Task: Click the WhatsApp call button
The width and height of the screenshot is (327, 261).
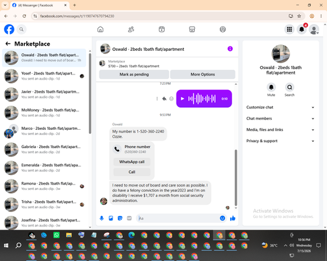Action: pos(132,162)
